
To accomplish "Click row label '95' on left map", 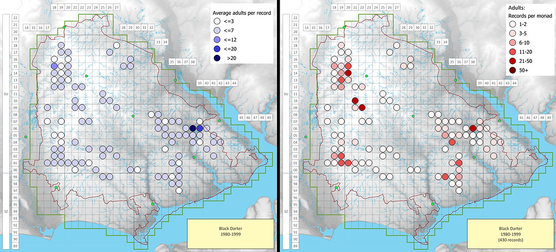I will 15,204.
